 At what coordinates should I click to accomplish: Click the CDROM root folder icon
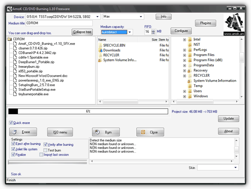pos(10,39)
